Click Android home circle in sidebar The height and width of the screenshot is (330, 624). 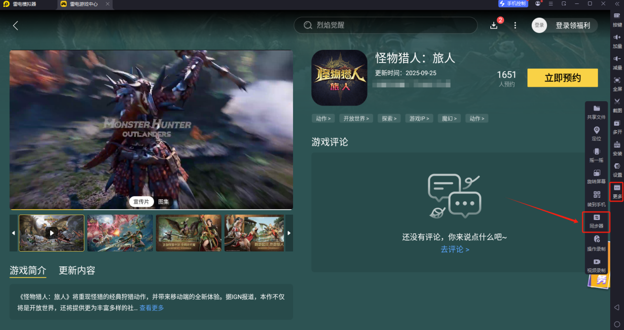tap(617, 324)
